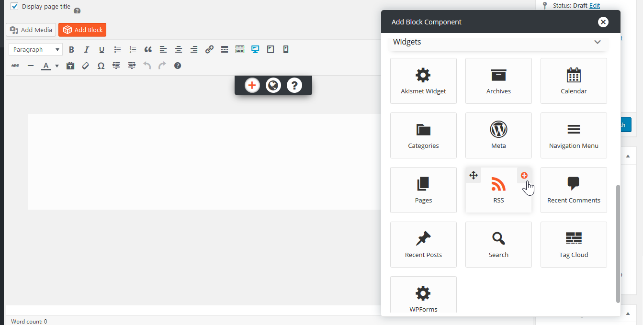Collapse the Widgets section chevron
Image resolution: width=643 pixels, height=325 pixels.
pyautogui.click(x=598, y=42)
